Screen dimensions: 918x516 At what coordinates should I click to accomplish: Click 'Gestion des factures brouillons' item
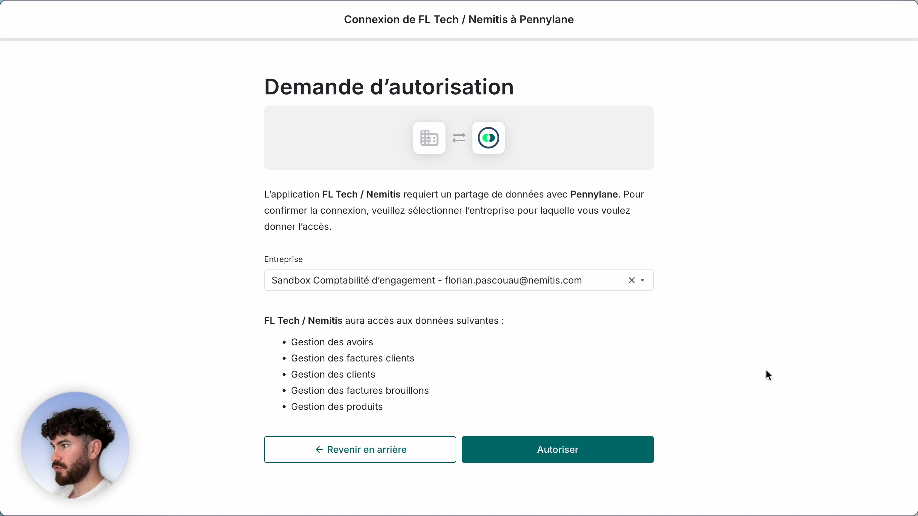coord(360,391)
